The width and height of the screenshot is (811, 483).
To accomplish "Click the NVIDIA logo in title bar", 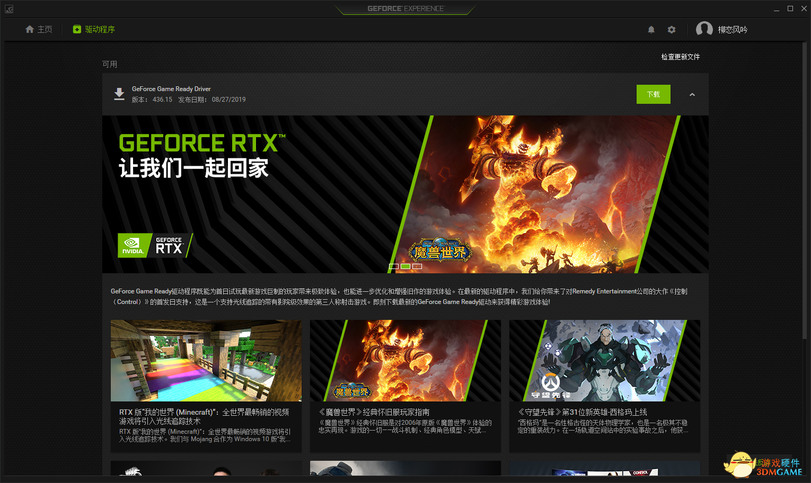I will [9, 9].
